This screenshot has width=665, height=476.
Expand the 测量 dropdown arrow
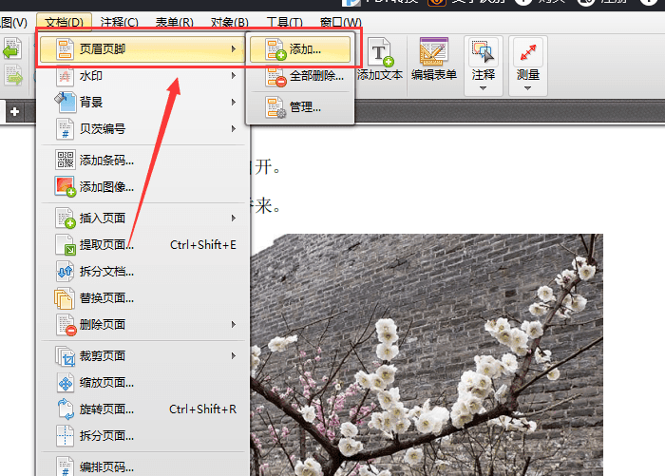point(528,88)
